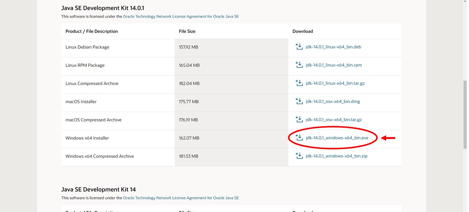Click the 165.04 MB file size cell
Image resolution: width=469 pixels, height=212 pixels.
pos(231,66)
